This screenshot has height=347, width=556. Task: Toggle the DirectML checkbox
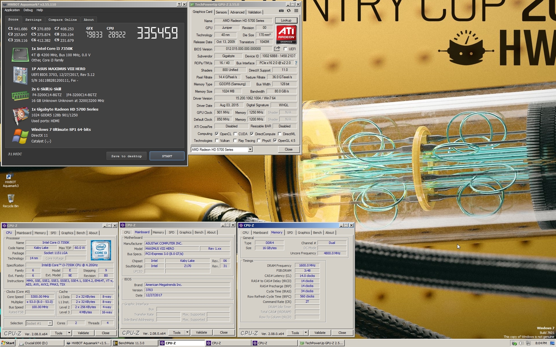[280, 134]
